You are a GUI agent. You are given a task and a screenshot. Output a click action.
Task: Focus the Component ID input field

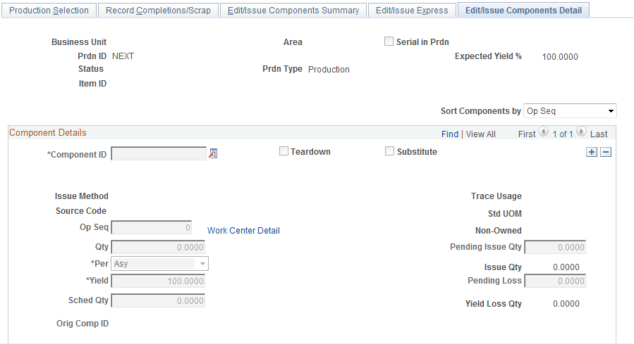coord(159,153)
